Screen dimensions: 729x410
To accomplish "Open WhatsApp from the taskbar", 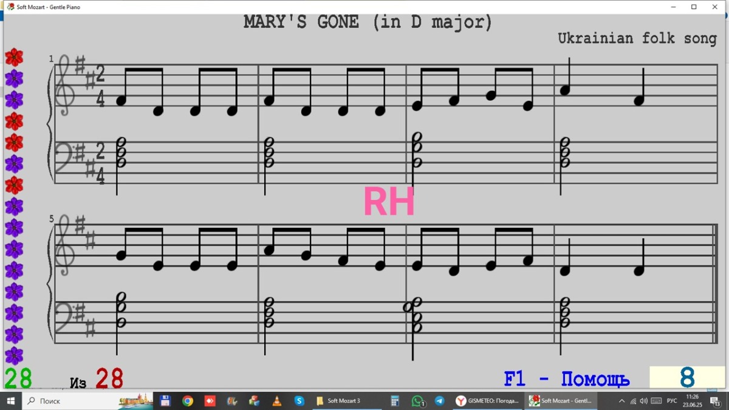I will point(417,401).
